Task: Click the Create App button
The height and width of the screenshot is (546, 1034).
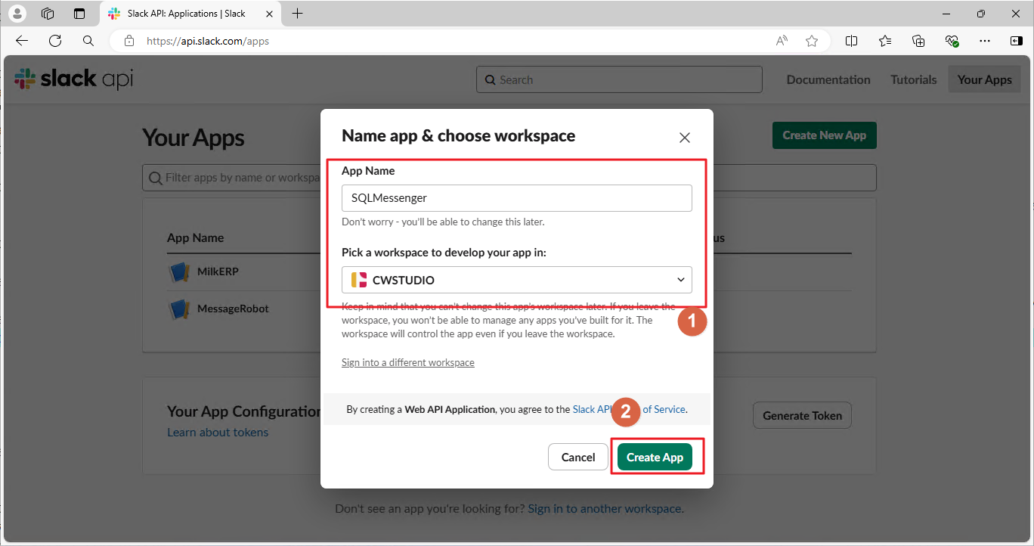Action: pyautogui.click(x=655, y=457)
